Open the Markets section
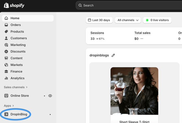The height and width of the screenshot is (123, 182). coord(17,65)
